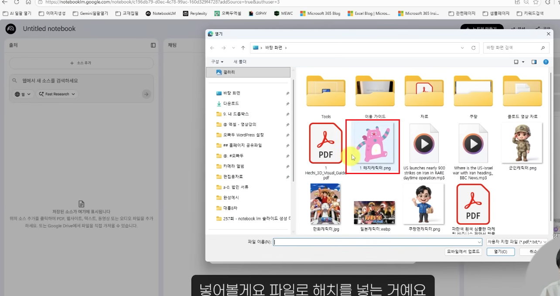The image size is (560, 296).
Task: Select the 만화캐릭터.jpg image
Action: click(x=326, y=207)
